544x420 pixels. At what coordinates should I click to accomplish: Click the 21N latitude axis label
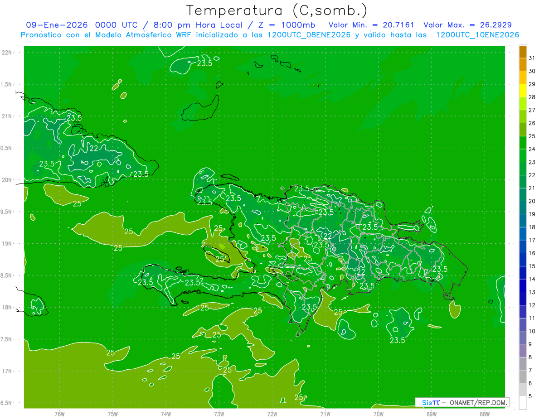click(7, 116)
